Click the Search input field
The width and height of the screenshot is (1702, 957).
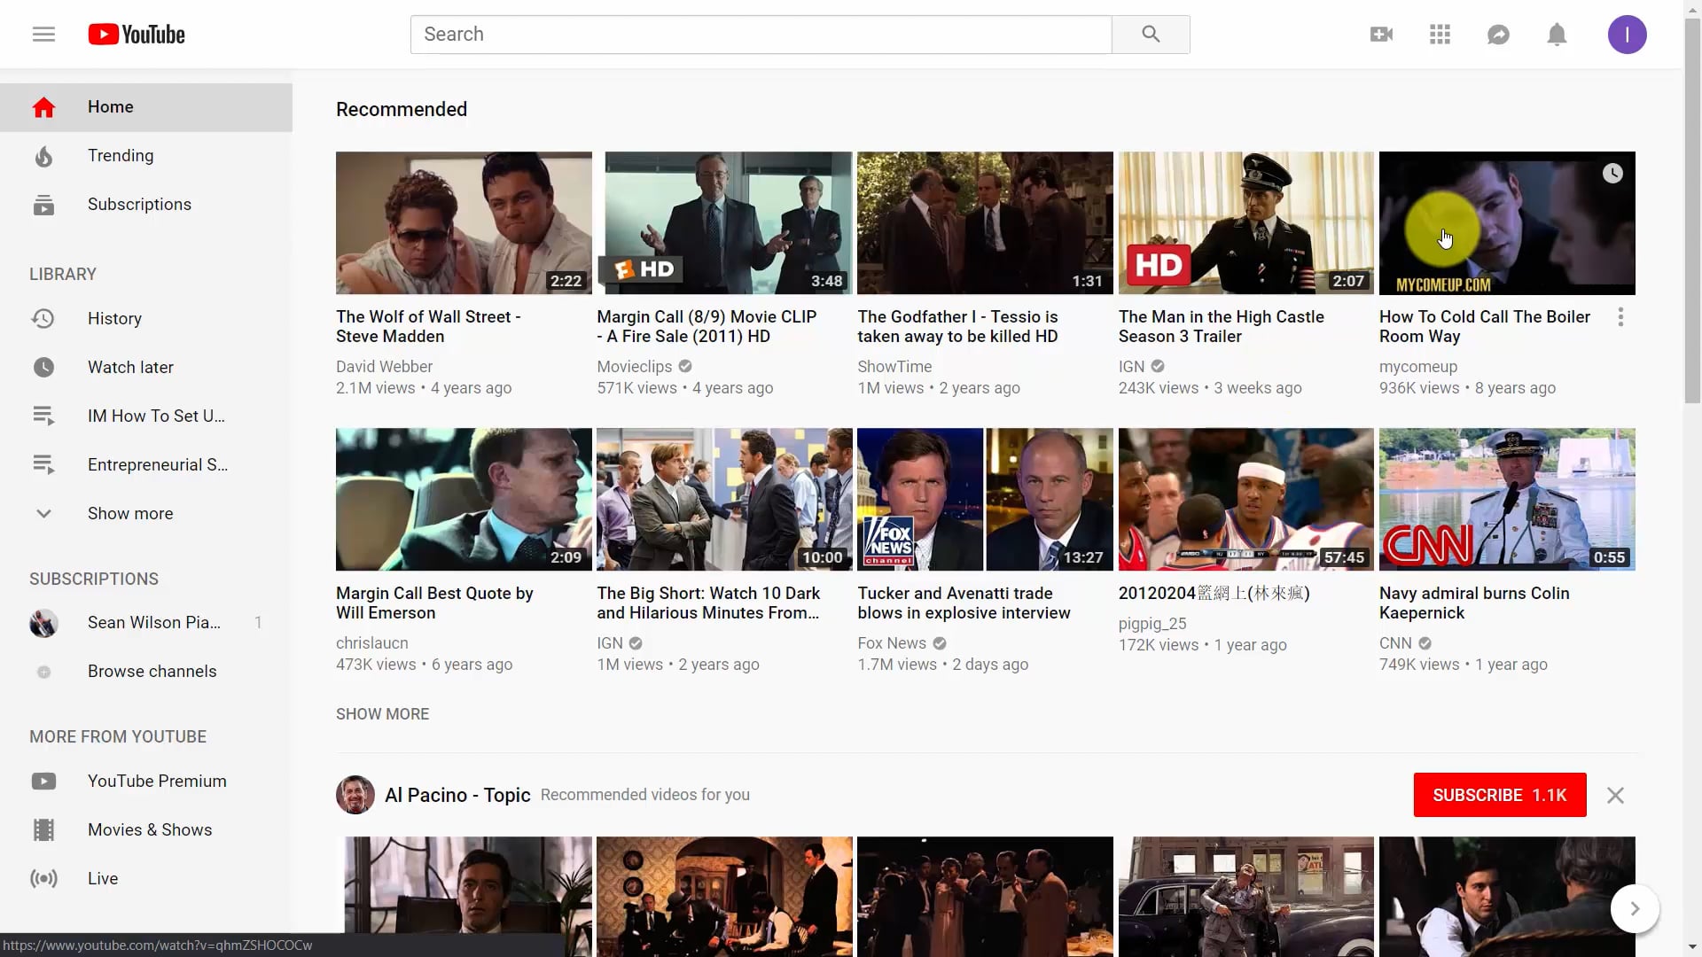click(761, 35)
